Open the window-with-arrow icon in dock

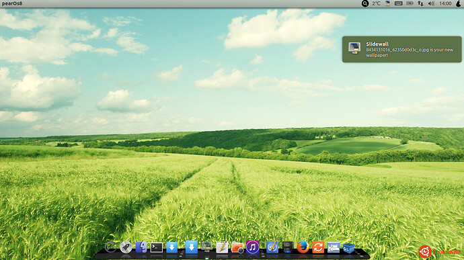coord(334,248)
